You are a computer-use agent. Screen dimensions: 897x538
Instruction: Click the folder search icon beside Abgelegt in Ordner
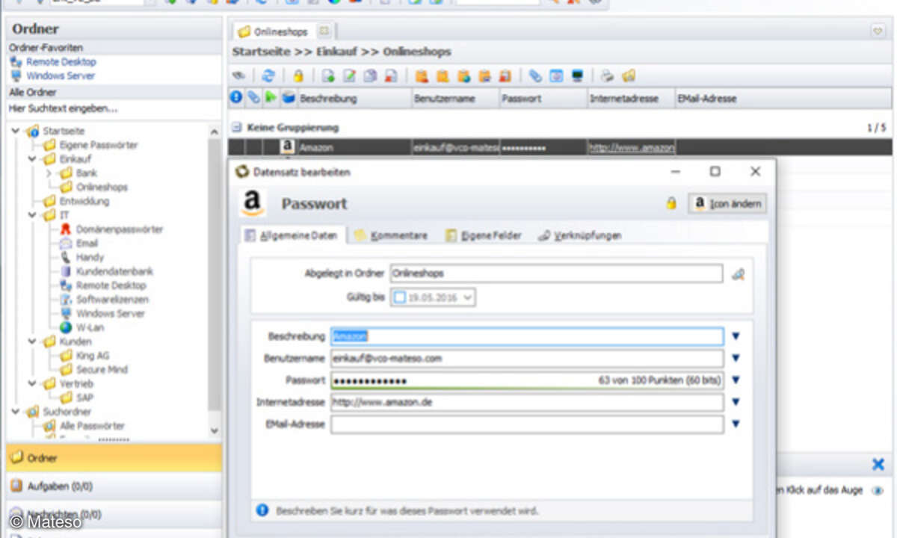tap(738, 274)
